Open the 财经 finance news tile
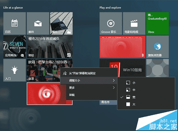Image resolution: width=178 pixels, height=131 pixels. tap(50, 47)
